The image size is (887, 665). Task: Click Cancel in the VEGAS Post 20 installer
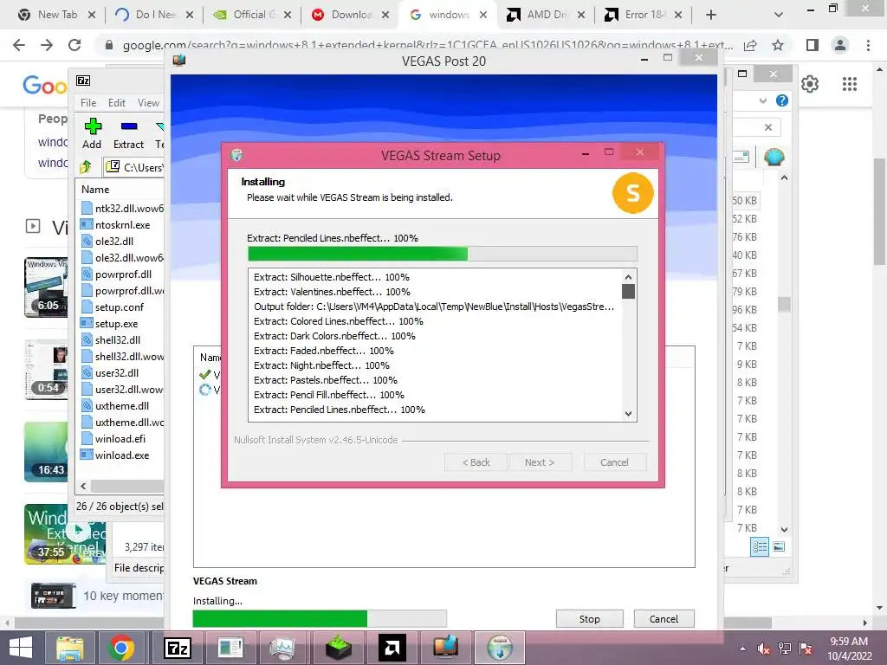664,618
